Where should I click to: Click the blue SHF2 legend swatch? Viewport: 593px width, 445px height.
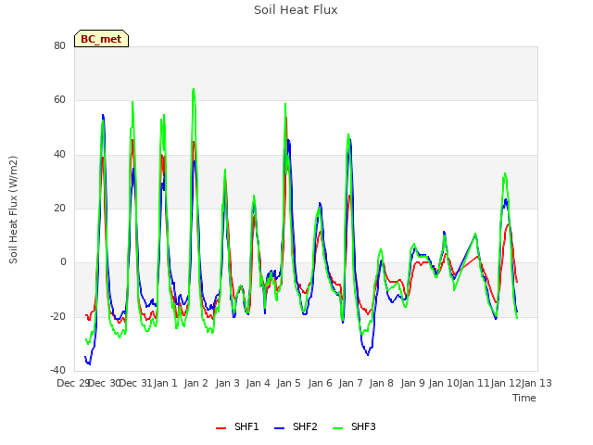click(279, 428)
